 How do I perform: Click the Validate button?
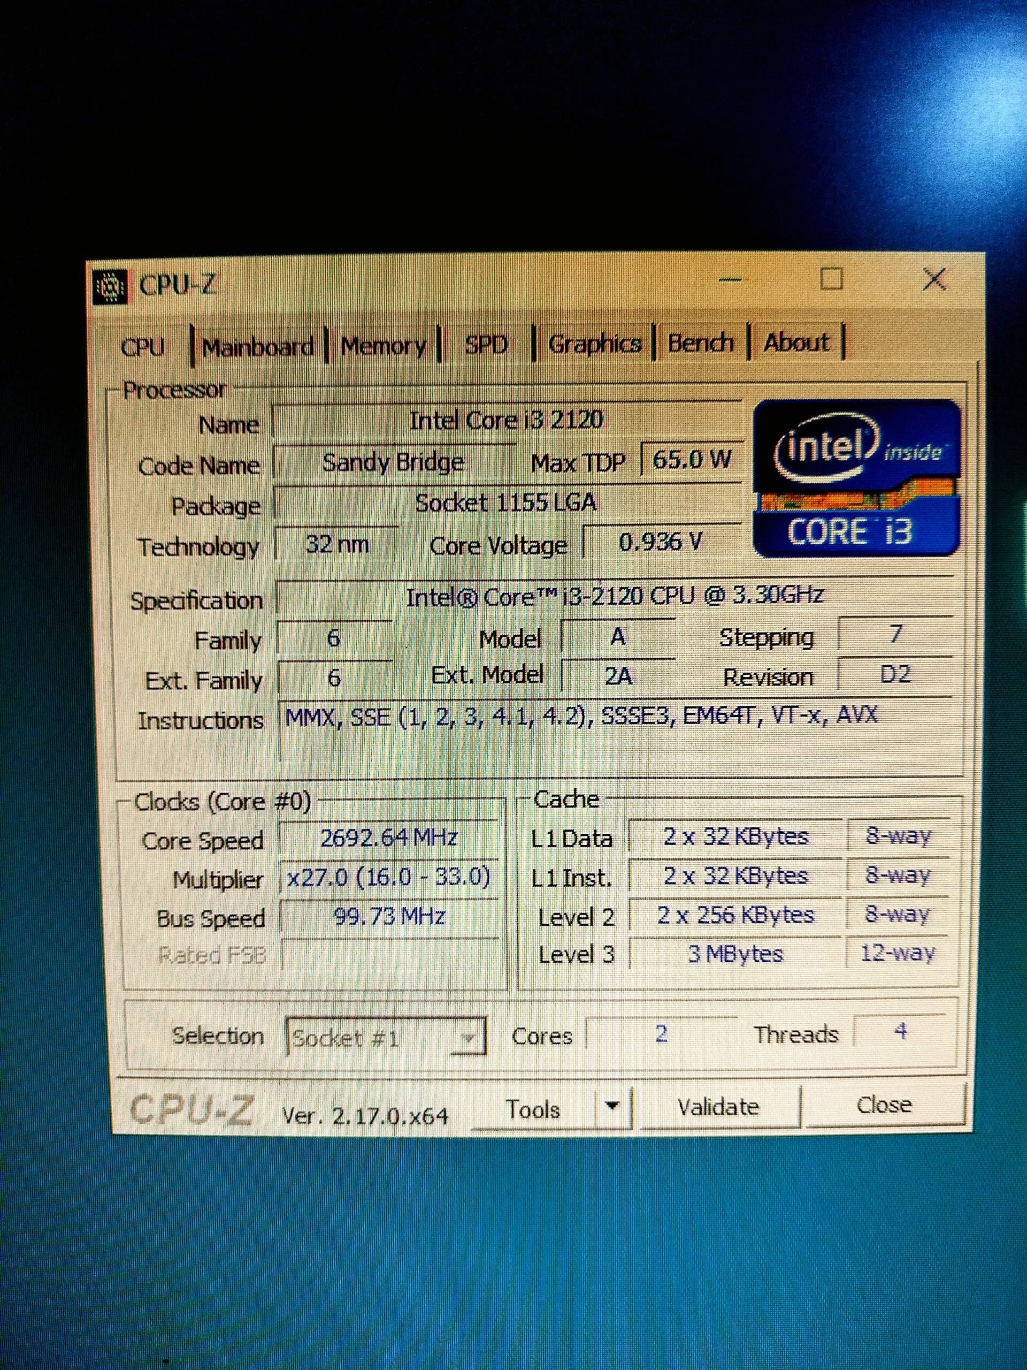718,1107
